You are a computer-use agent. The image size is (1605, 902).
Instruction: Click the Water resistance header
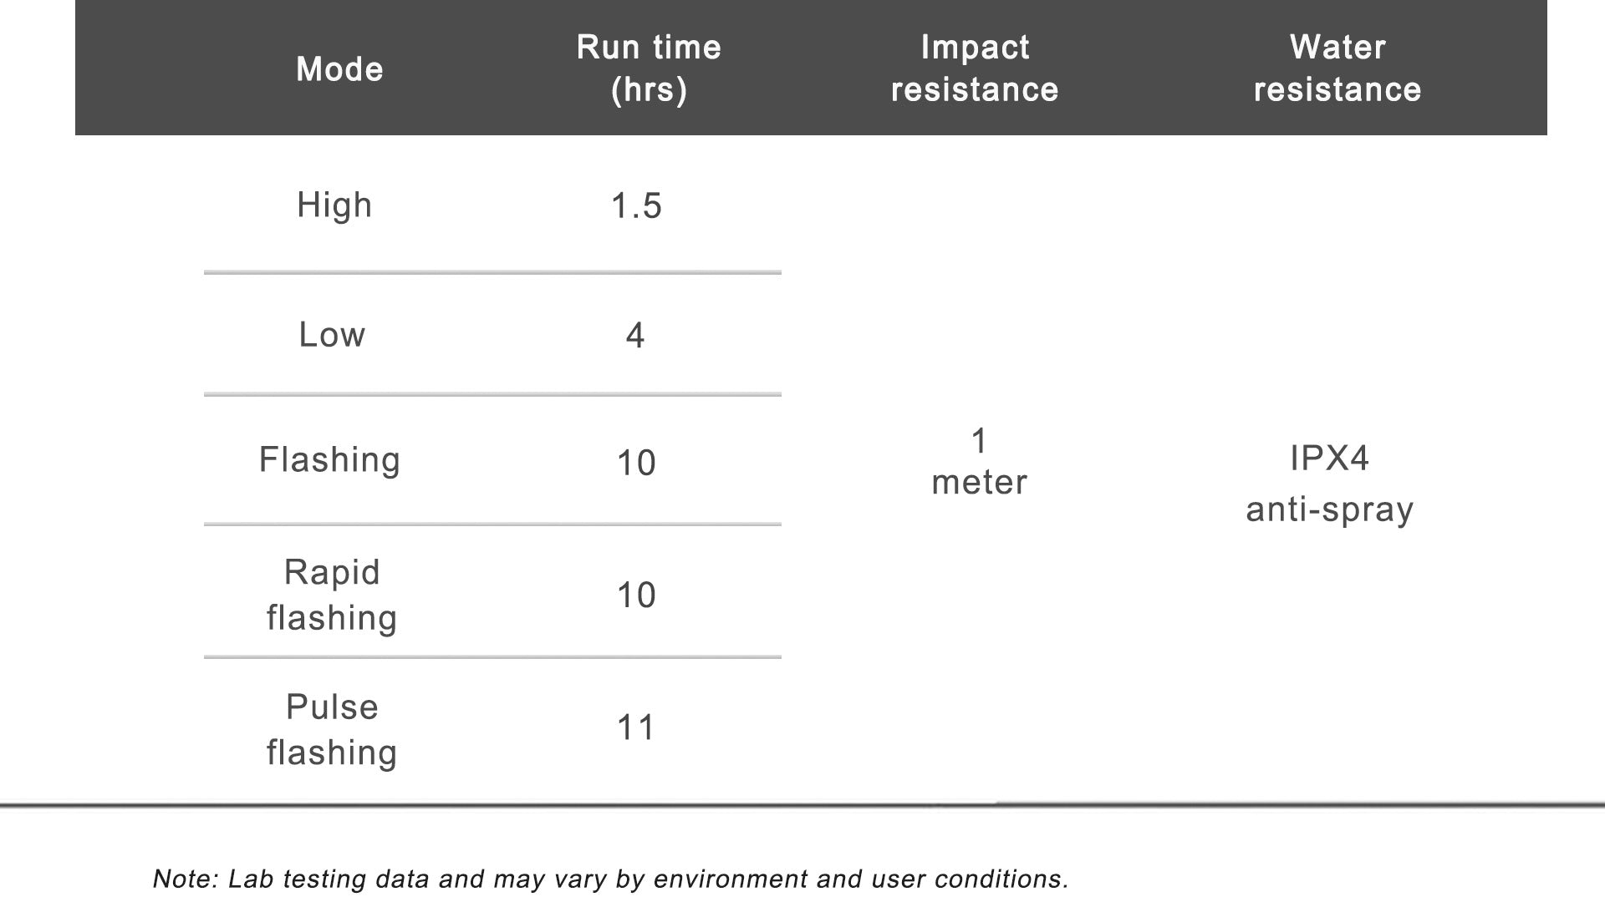click(x=1337, y=68)
